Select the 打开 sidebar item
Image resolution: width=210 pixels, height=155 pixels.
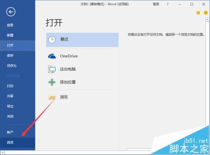pyautogui.click(x=18, y=45)
